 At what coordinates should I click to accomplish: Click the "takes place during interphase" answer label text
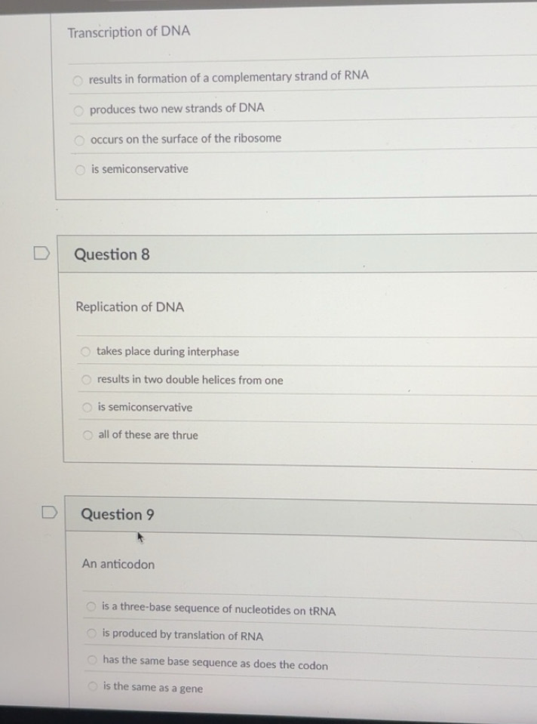point(167,352)
